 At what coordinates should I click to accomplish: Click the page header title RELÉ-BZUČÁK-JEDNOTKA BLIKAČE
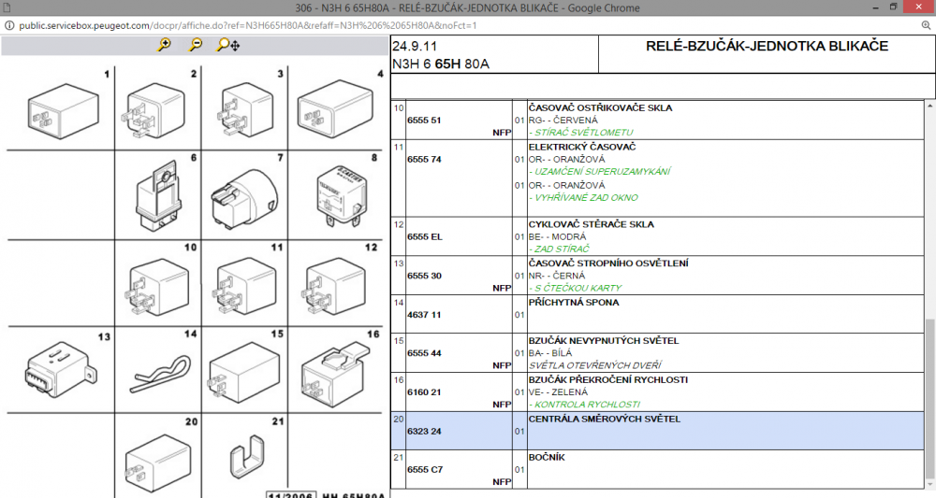(767, 47)
